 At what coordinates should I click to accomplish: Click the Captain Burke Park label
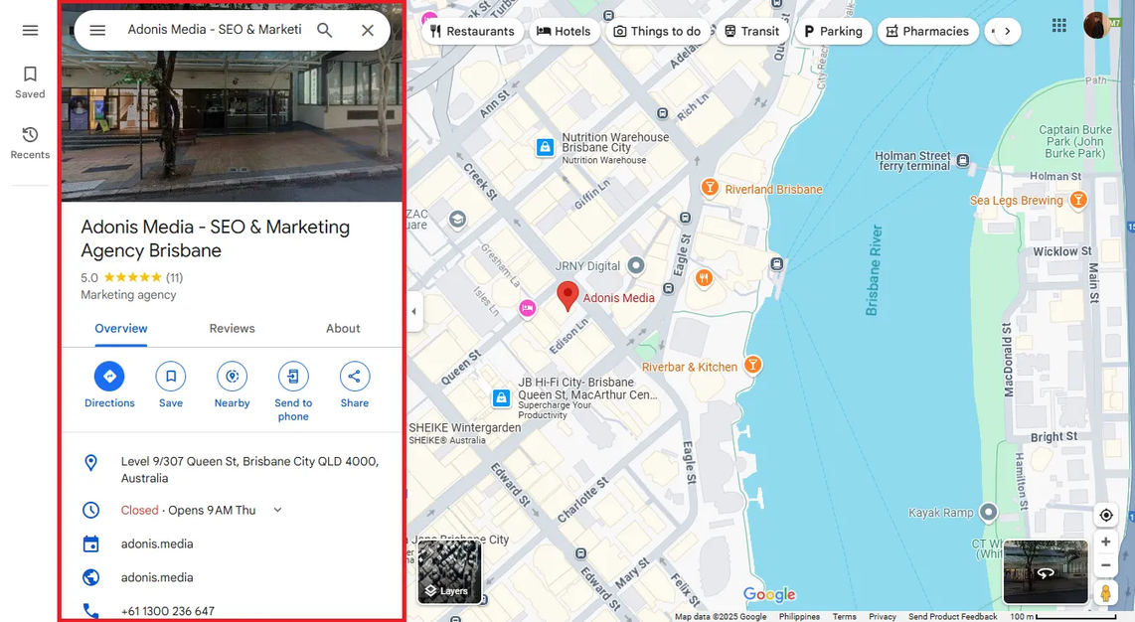(1075, 141)
